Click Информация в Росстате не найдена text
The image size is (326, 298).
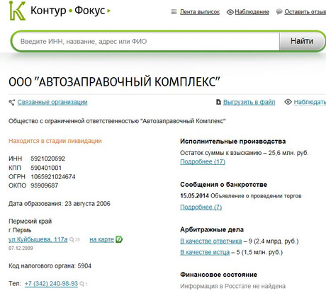tap(232, 286)
